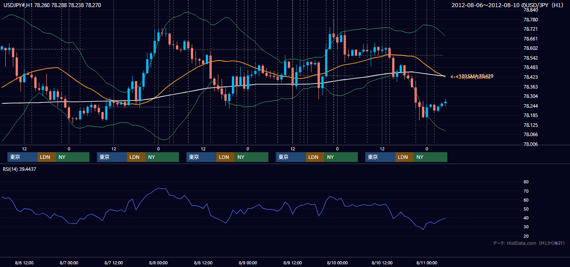Click the 78.602 price axis label

click(x=531, y=49)
